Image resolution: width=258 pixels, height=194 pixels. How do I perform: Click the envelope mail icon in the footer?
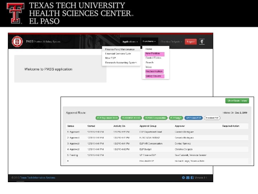(x=188, y=177)
